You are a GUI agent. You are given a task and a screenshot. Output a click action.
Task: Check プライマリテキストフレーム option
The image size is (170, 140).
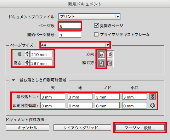(96, 34)
